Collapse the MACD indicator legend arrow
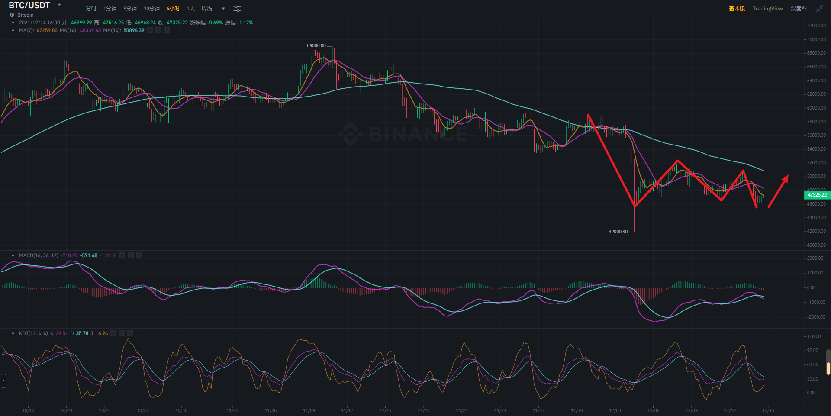The height and width of the screenshot is (416, 831). point(13,255)
